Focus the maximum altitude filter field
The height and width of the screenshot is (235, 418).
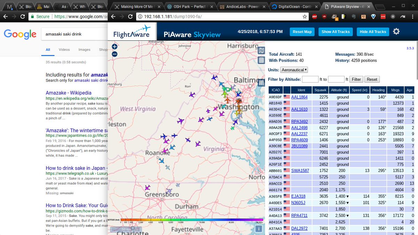pos(336,79)
